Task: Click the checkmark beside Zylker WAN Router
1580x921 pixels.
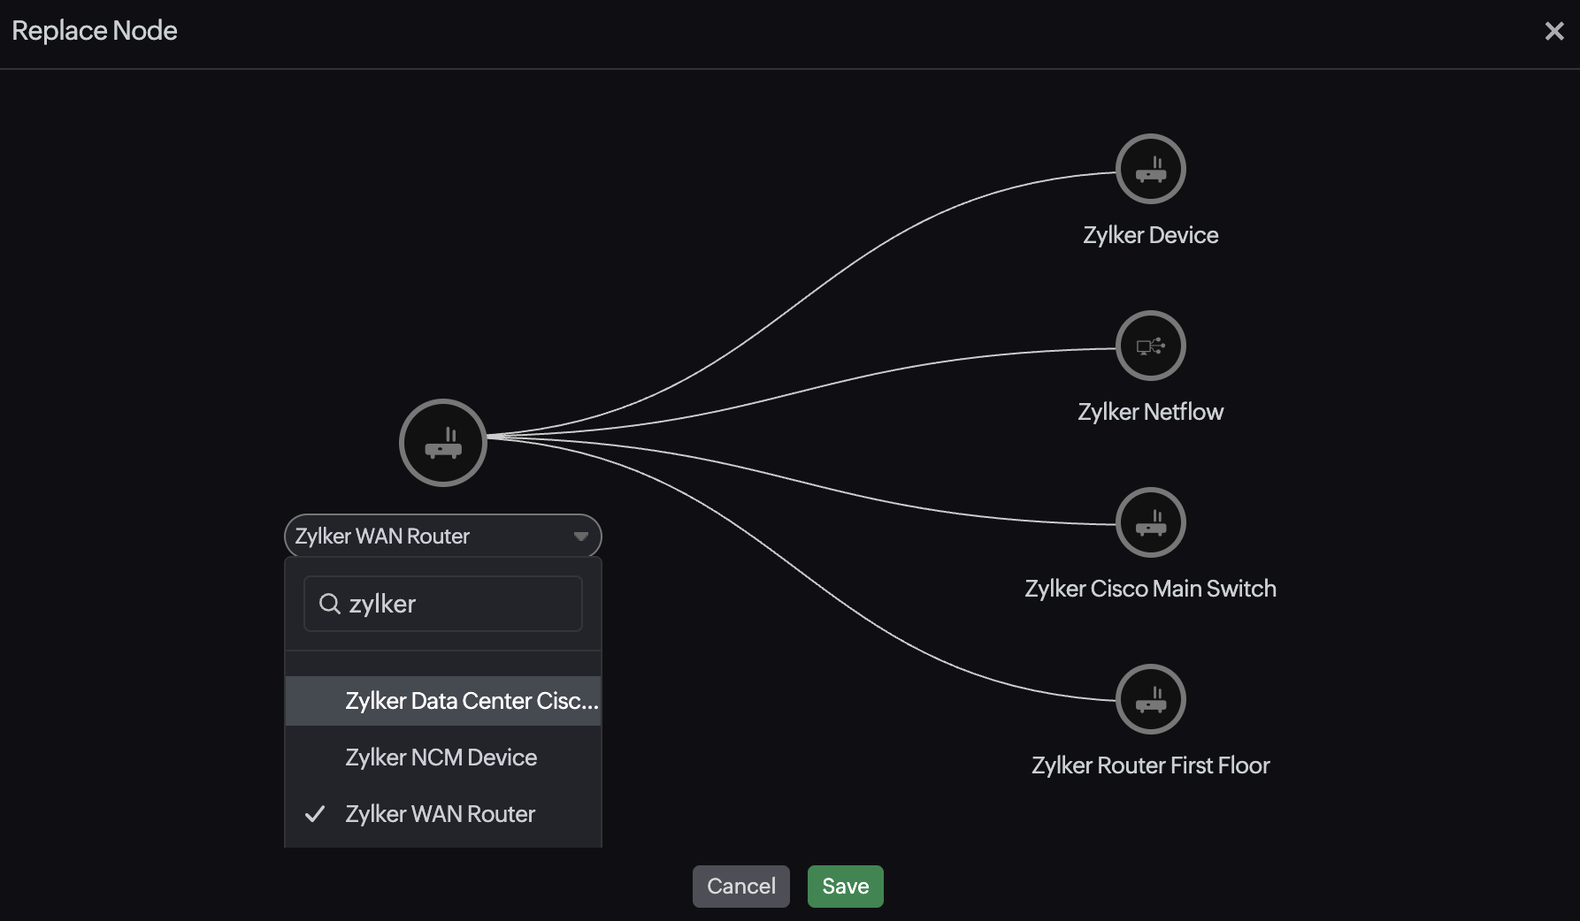Action: click(315, 814)
